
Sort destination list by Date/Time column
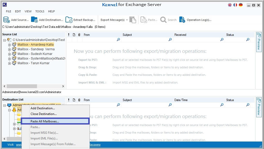click(x=181, y=100)
